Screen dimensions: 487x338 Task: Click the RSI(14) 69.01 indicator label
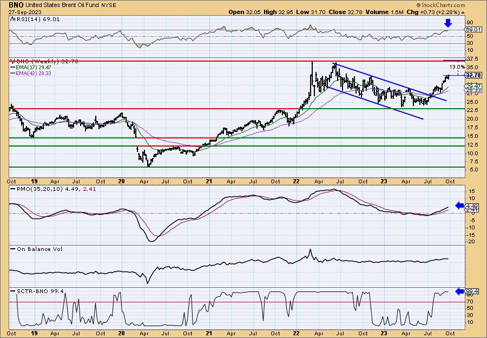pyautogui.click(x=37, y=19)
